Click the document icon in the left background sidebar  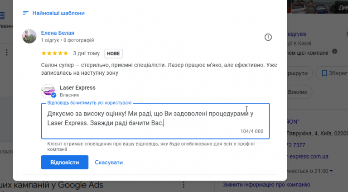coord(2,15)
